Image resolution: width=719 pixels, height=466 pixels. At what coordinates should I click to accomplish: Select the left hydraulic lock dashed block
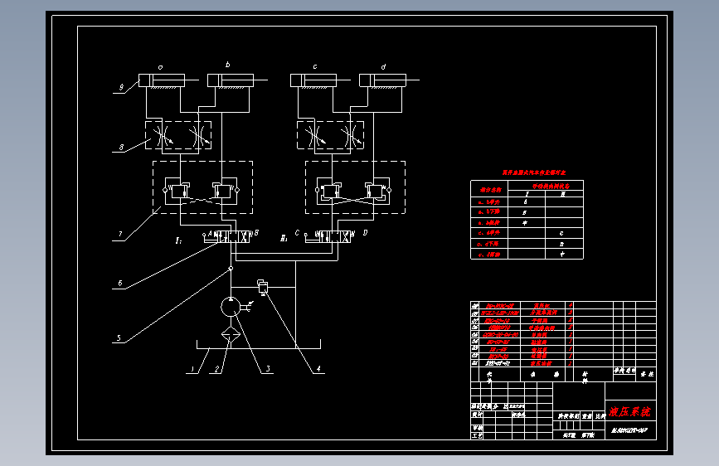tap(202, 187)
